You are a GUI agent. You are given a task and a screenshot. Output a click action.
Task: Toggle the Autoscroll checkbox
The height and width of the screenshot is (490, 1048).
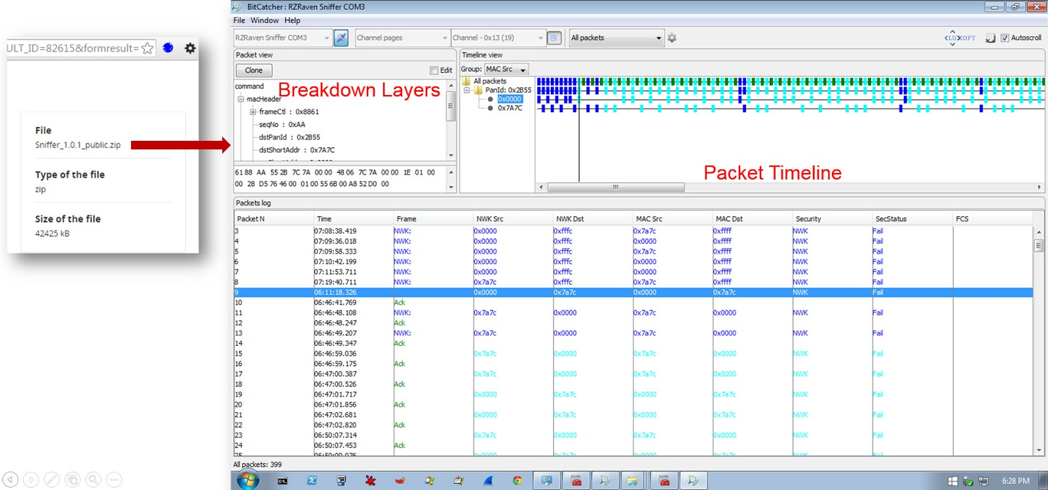(x=1005, y=38)
